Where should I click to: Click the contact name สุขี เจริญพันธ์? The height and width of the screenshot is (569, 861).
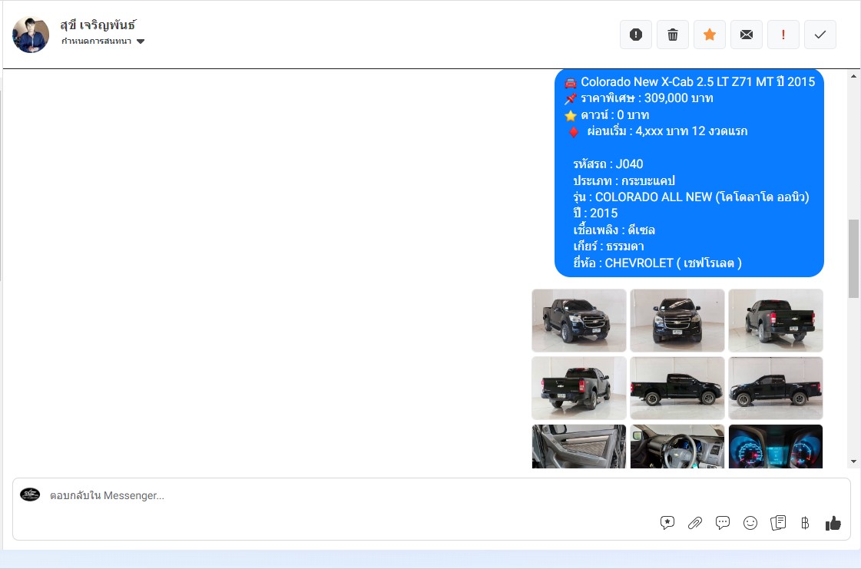click(x=98, y=25)
